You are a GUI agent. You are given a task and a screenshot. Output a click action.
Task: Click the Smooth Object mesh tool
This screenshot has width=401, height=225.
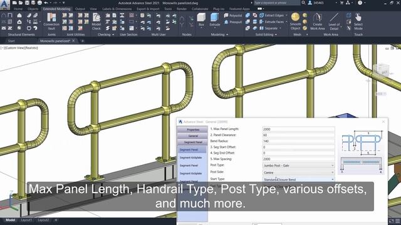pos(295,21)
